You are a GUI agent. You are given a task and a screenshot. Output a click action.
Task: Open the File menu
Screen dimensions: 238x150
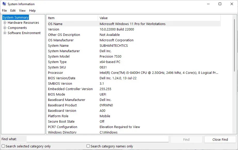pos(4,11)
